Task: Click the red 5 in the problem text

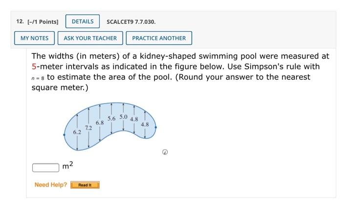Action: (34, 66)
